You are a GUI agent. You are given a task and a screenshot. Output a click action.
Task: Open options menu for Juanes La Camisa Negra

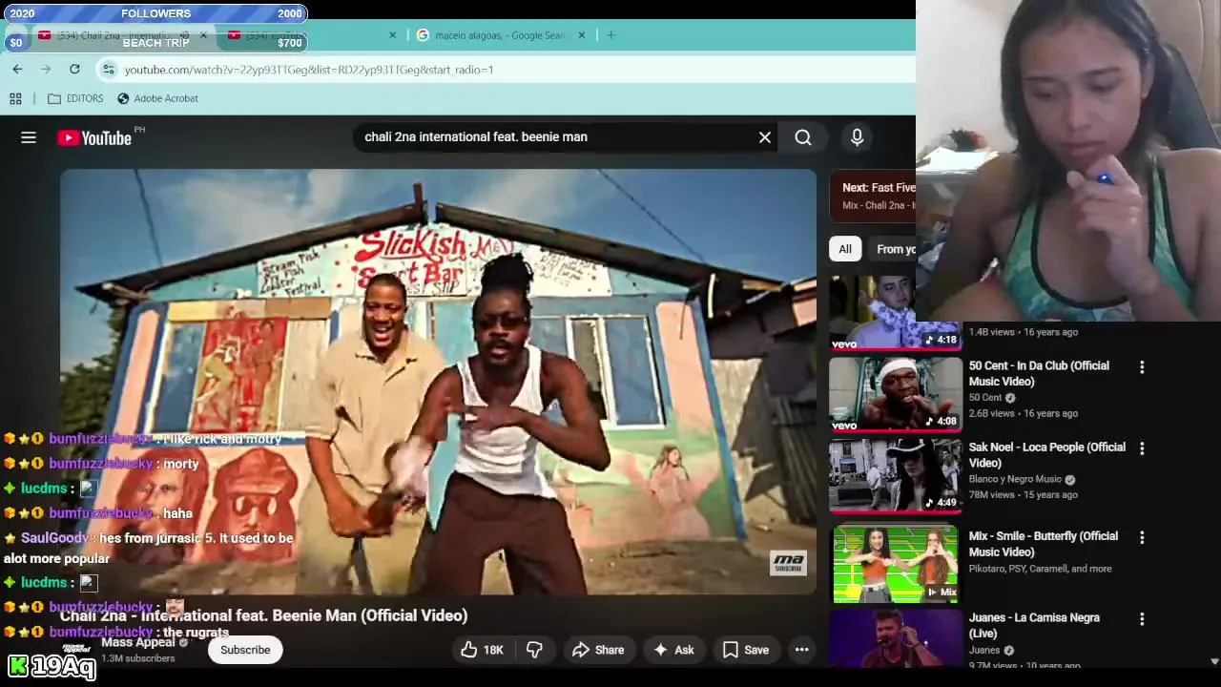[x=1142, y=618]
